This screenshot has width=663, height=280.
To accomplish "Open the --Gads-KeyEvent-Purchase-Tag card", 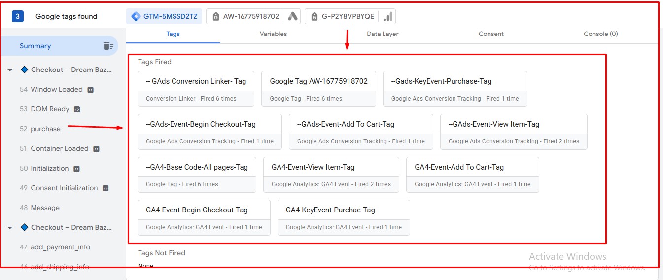I will pos(454,89).
